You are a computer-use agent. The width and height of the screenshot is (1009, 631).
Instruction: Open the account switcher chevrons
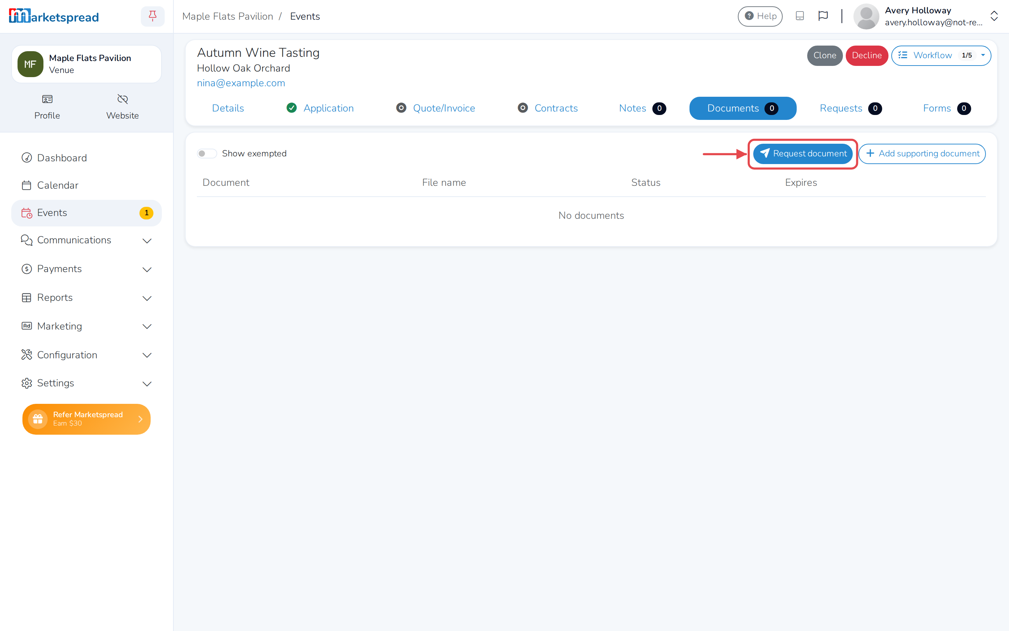(x=994, y=16)
